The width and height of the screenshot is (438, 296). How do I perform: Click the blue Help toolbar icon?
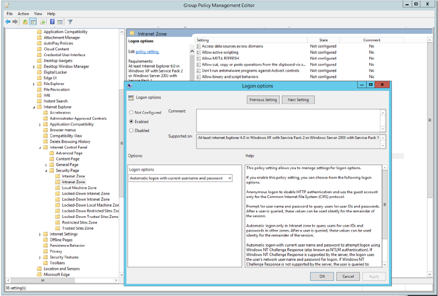[53, 21]
